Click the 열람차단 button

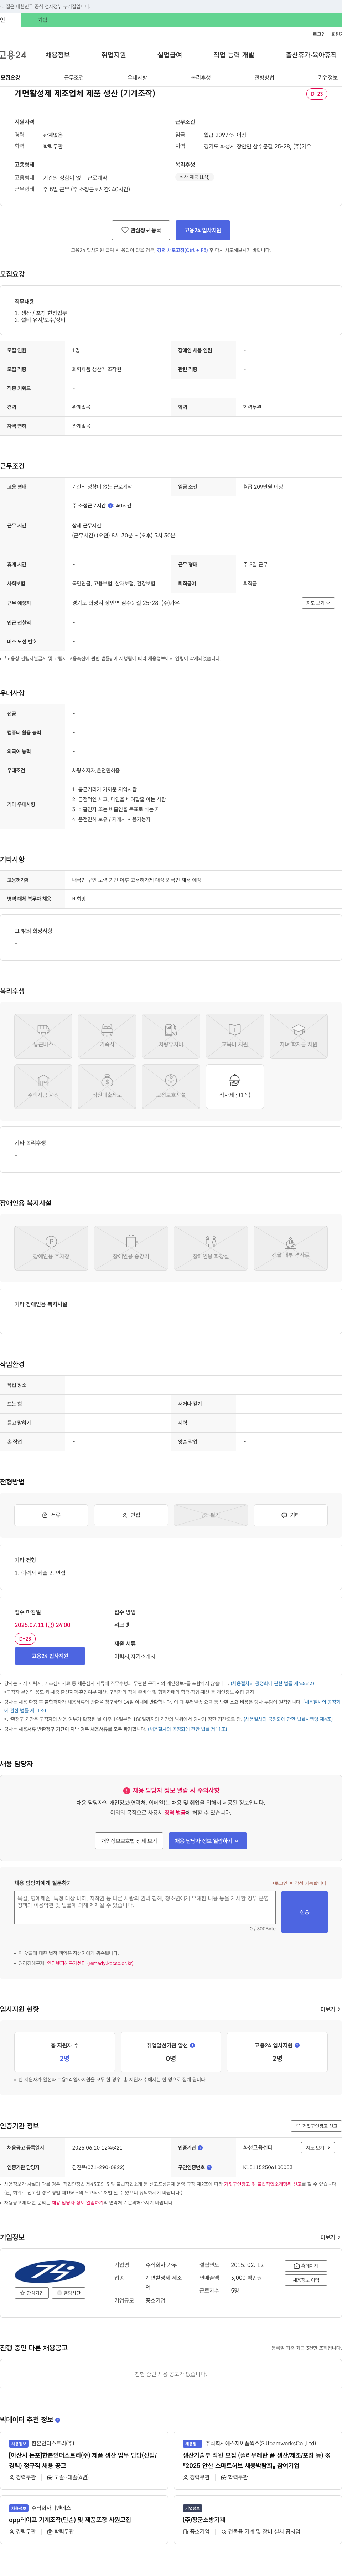[69, 2293]
